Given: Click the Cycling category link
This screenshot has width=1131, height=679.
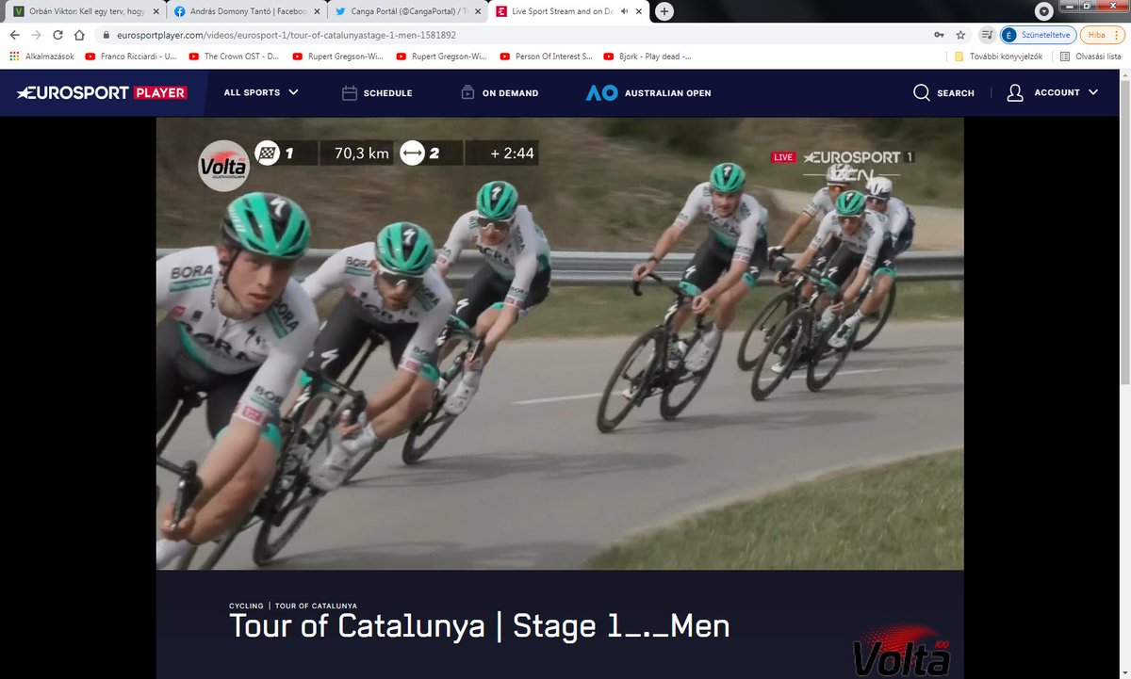Looking at the screenshot, I should pos(246,606).
